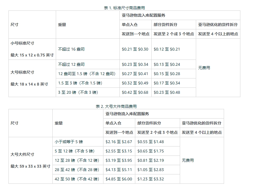Click the 发送到一个地点 header in table 2
Screen dimensions: 257x186
pos(118,132)
